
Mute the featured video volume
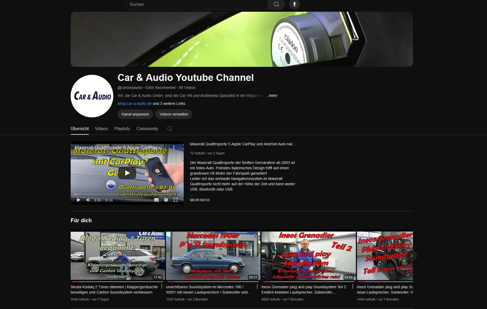88,200
